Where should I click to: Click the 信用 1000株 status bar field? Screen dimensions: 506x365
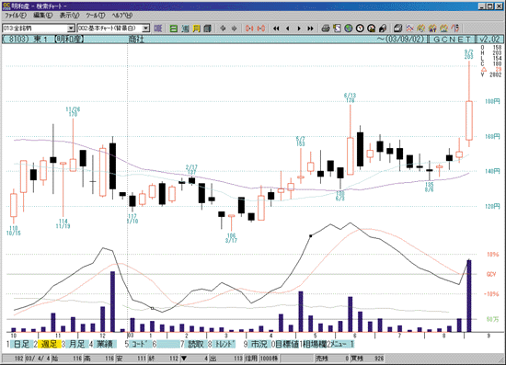(x=261, y=359)
